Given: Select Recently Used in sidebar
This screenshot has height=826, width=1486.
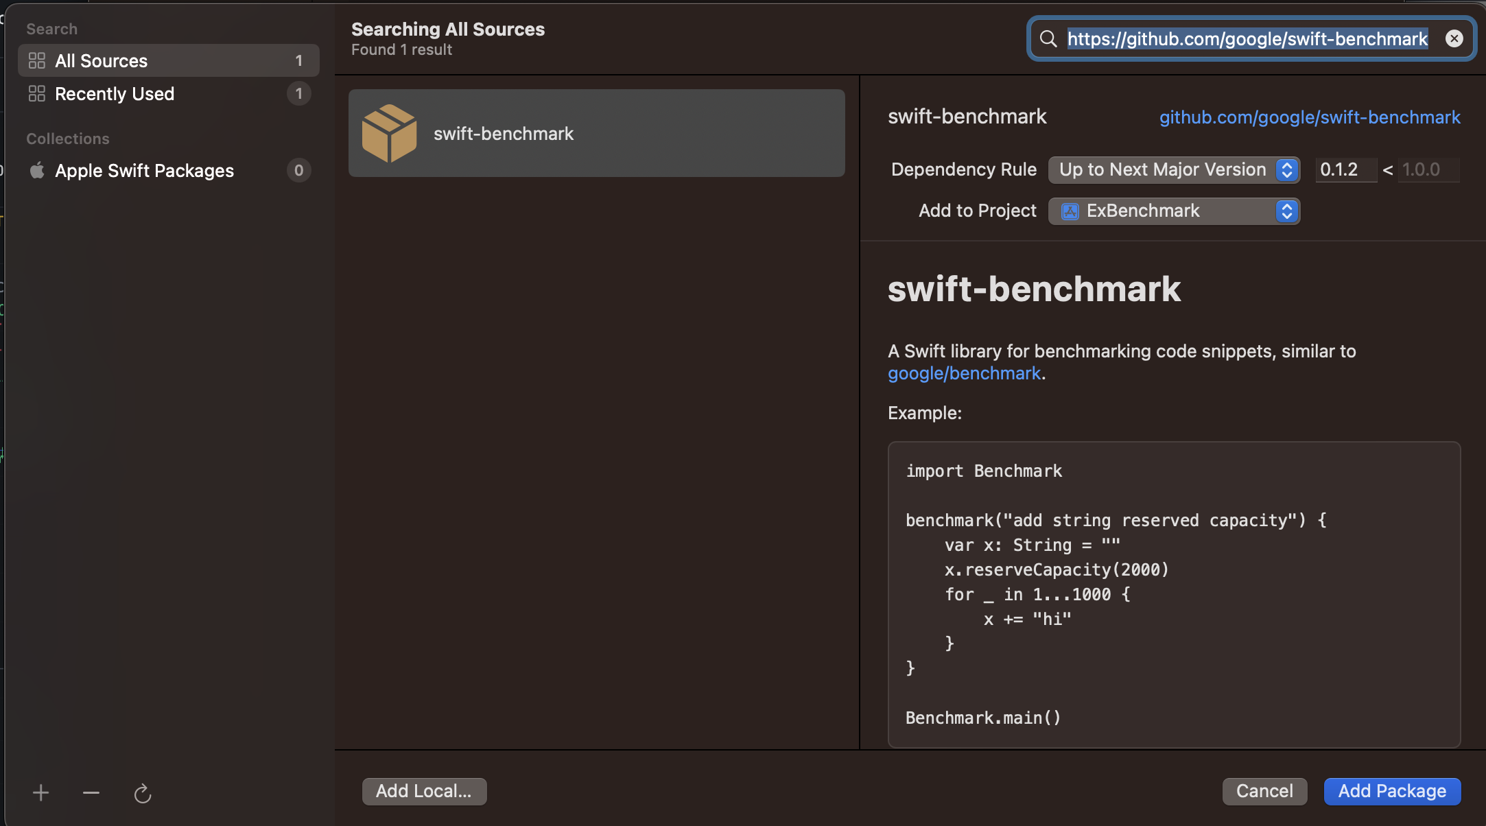Looking at the screenshot, I should pyautogui.click(x=115, y=94).
